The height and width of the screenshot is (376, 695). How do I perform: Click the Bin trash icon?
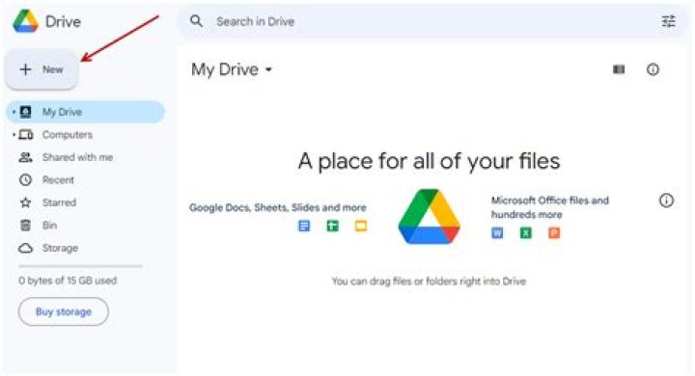26,225
